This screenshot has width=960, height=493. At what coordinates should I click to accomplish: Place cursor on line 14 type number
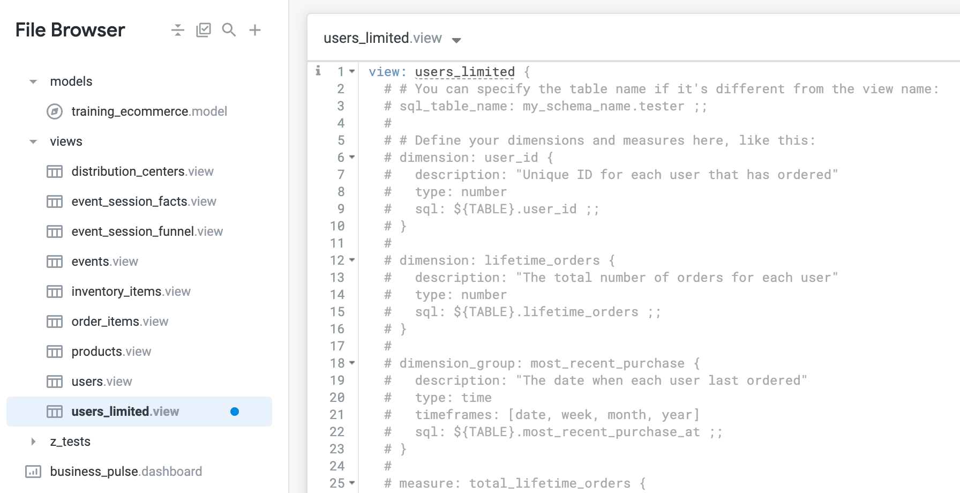461,295
